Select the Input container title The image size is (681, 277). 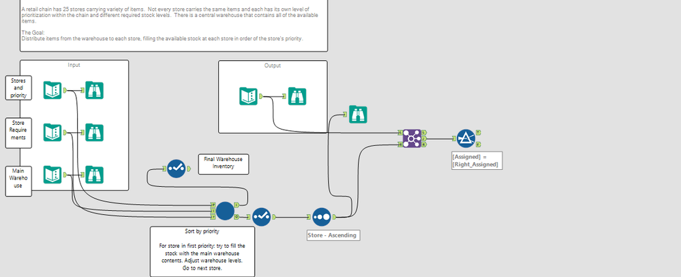click(x=74, y=65)
